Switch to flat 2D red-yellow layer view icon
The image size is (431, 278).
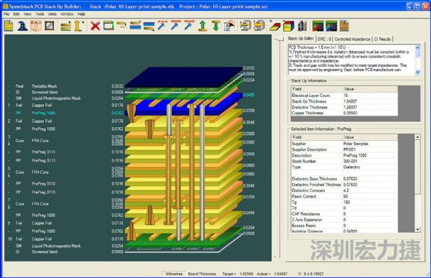[x=275, y=26]
